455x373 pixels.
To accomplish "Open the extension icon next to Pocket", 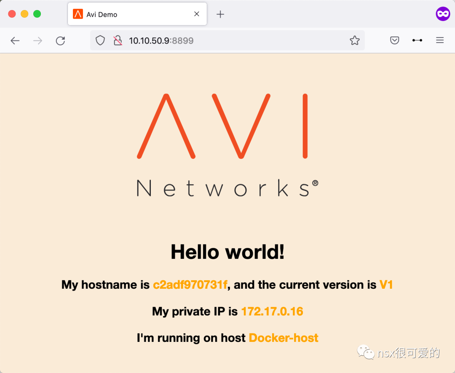I will [x=417, y=40].
